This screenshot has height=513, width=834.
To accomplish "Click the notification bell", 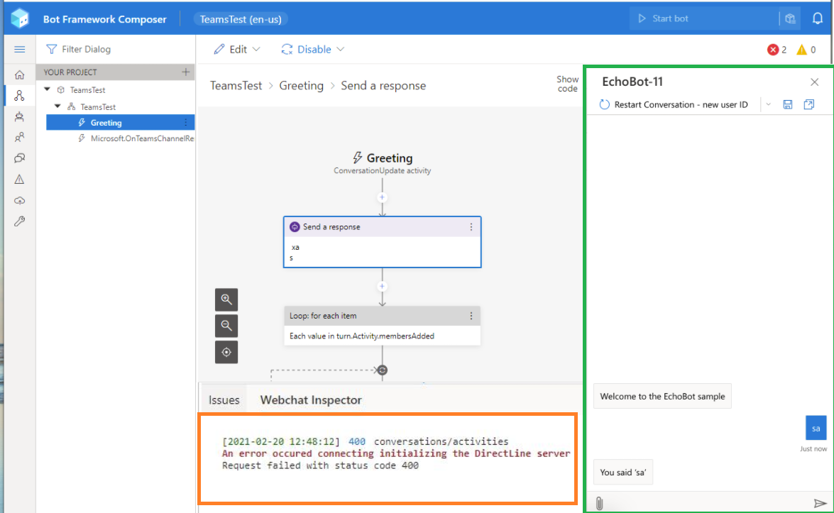I will point(818,18).
